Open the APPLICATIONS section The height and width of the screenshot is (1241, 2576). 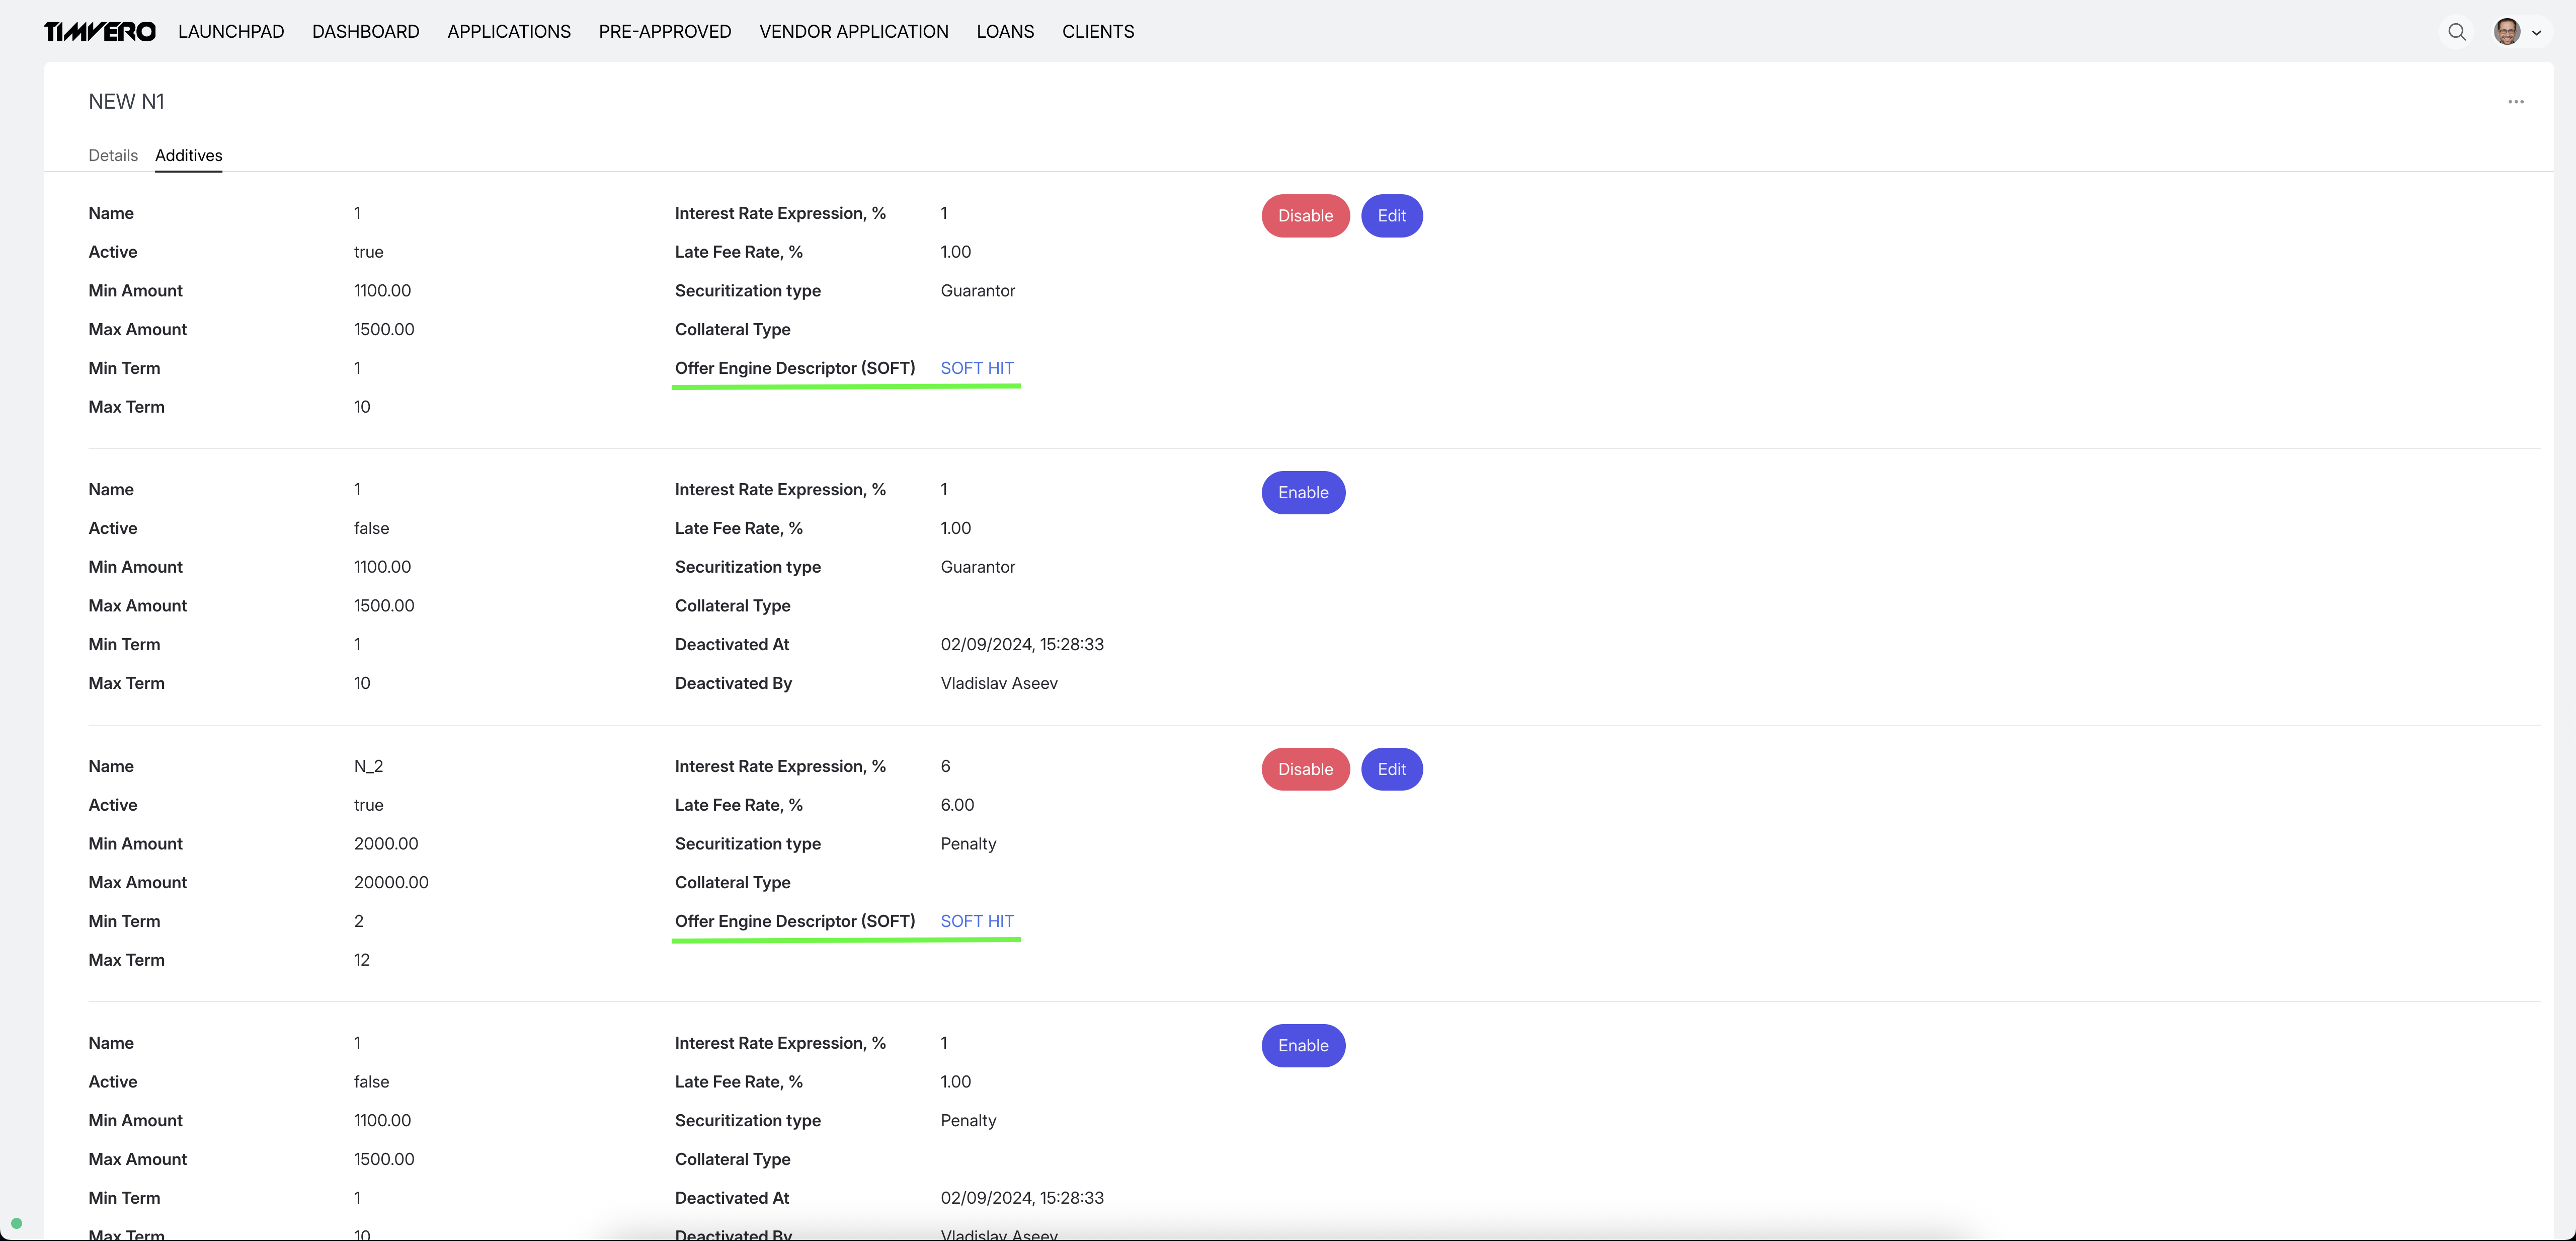coord(509,31)
